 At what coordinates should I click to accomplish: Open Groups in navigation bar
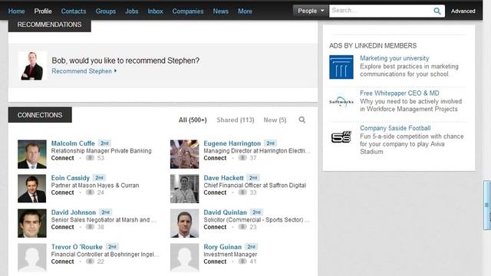coord(106,11)
